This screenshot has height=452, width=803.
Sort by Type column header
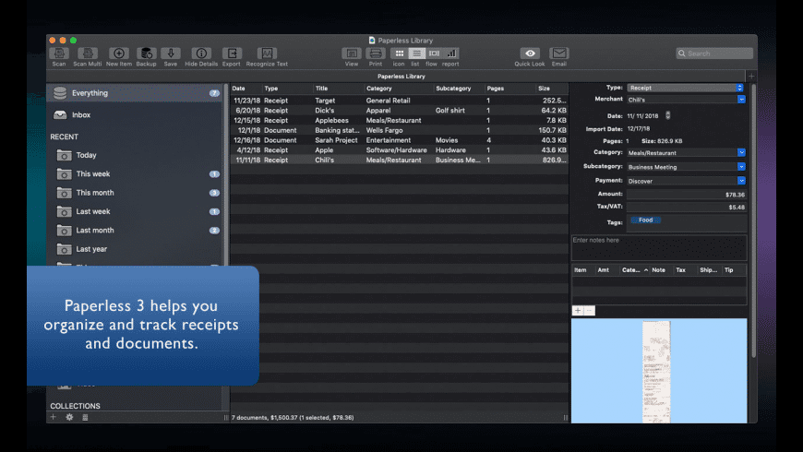pos(287,89)
